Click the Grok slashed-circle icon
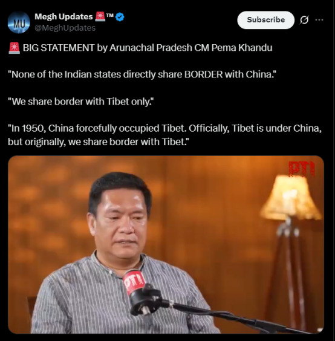This screenshot has height=341, width=335. click(304, 20)
